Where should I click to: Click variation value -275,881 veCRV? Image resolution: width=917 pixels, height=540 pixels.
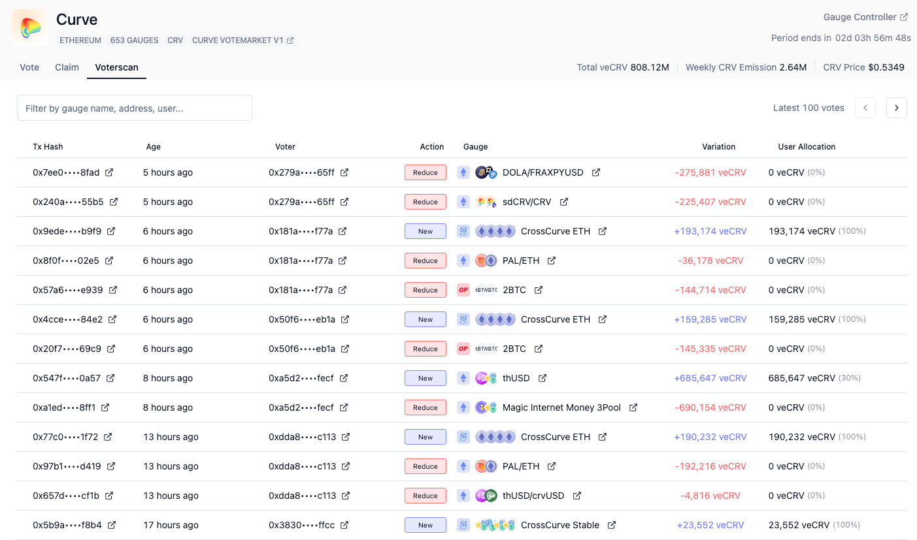point(710,172)
